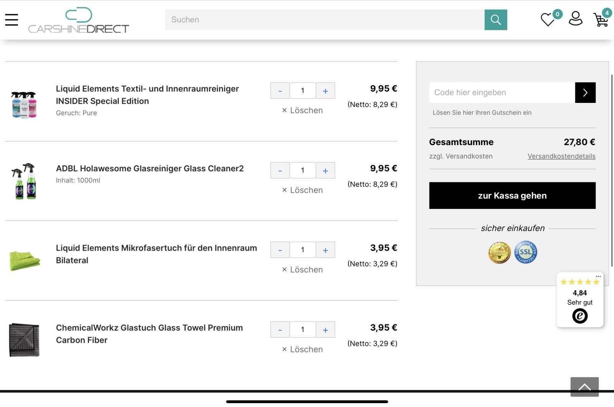Open the shopping cart icon

pyautogui.click(x=601, y=20)
